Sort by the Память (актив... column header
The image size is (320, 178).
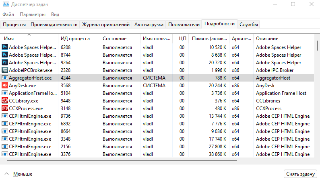[x=209, y=39]
